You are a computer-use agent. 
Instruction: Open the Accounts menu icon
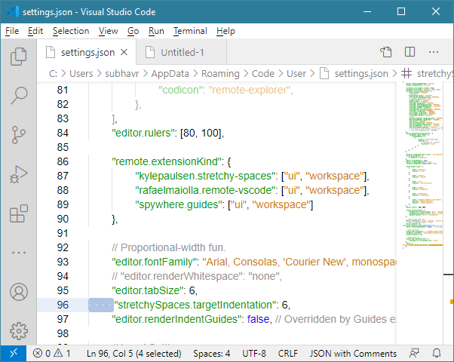(19, 292)
